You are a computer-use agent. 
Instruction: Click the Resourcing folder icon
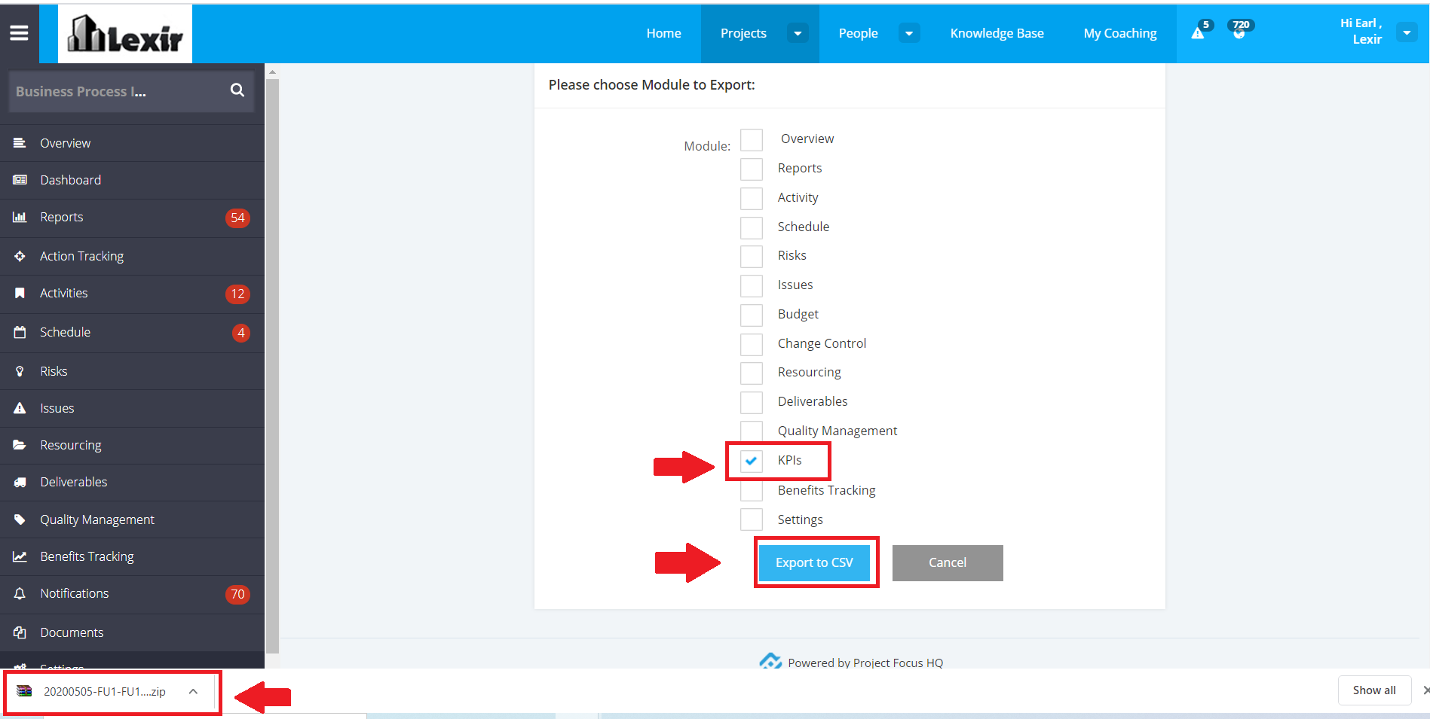point(20,445)
